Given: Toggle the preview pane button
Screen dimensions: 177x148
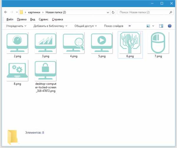Looking at the screenshot, I should coord(161,26).
